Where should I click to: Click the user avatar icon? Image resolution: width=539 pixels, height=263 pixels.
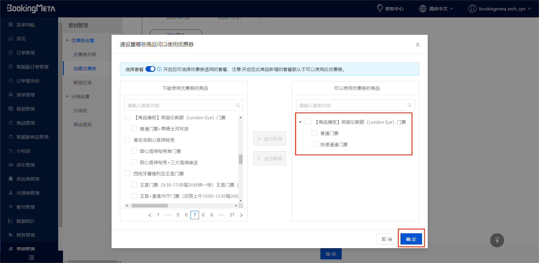472,9
